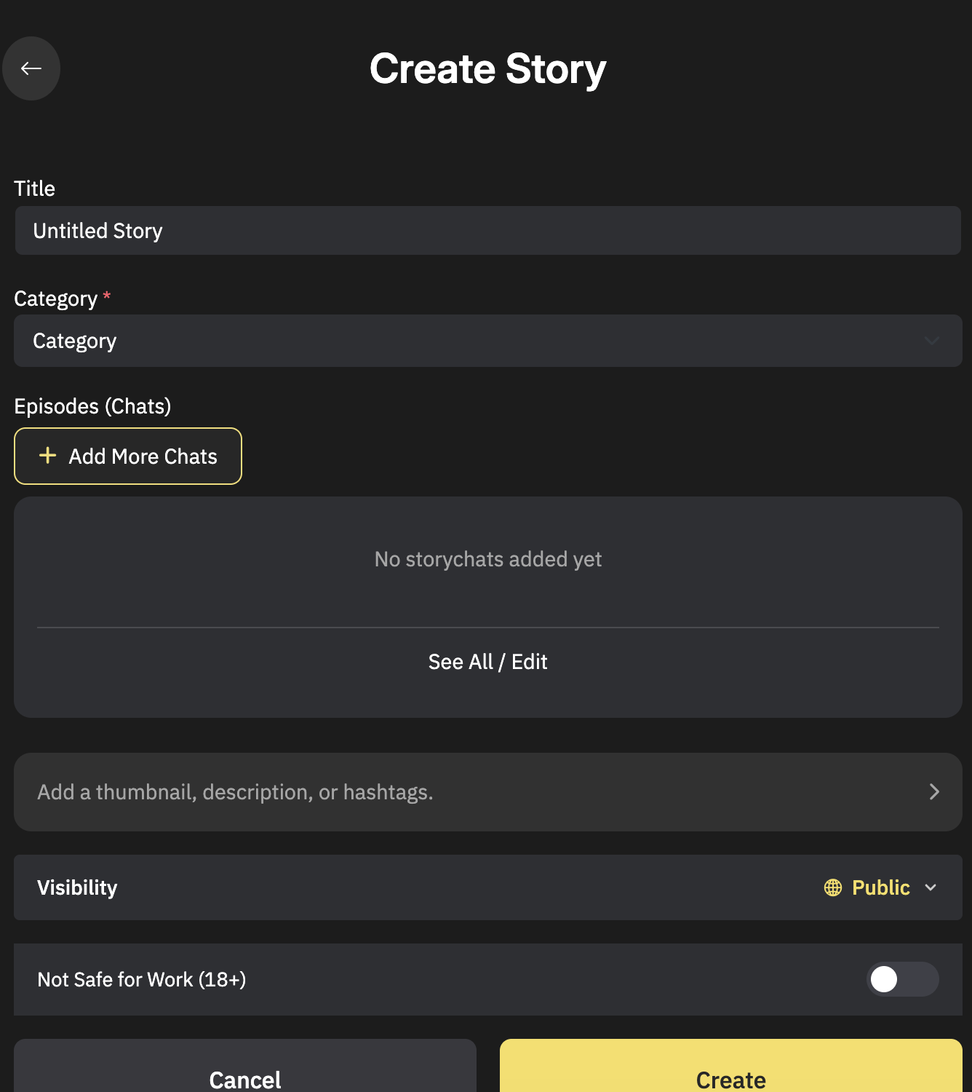Open the See All / Edit link

tap(487, 662)
